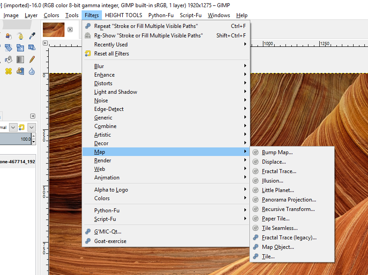Select the layer named "one-467714_192"
This screenshot has height=275, width=368.
pos(18,162)
